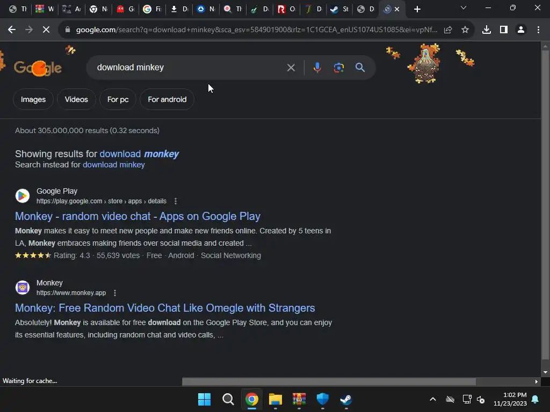
Task: Open Windows taskbar search
Action: pyautogui.click(x=228, y=399)
